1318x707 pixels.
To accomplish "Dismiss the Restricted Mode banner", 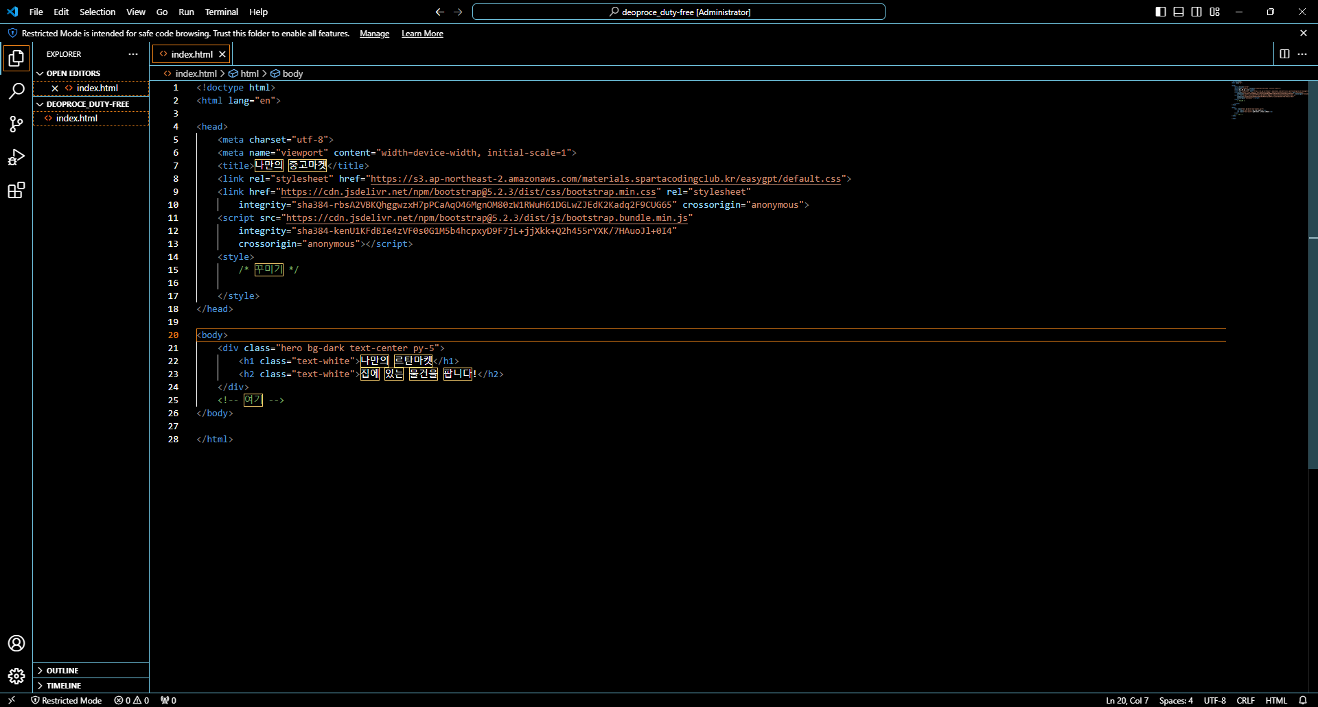I will click(x=1304, y=33).
